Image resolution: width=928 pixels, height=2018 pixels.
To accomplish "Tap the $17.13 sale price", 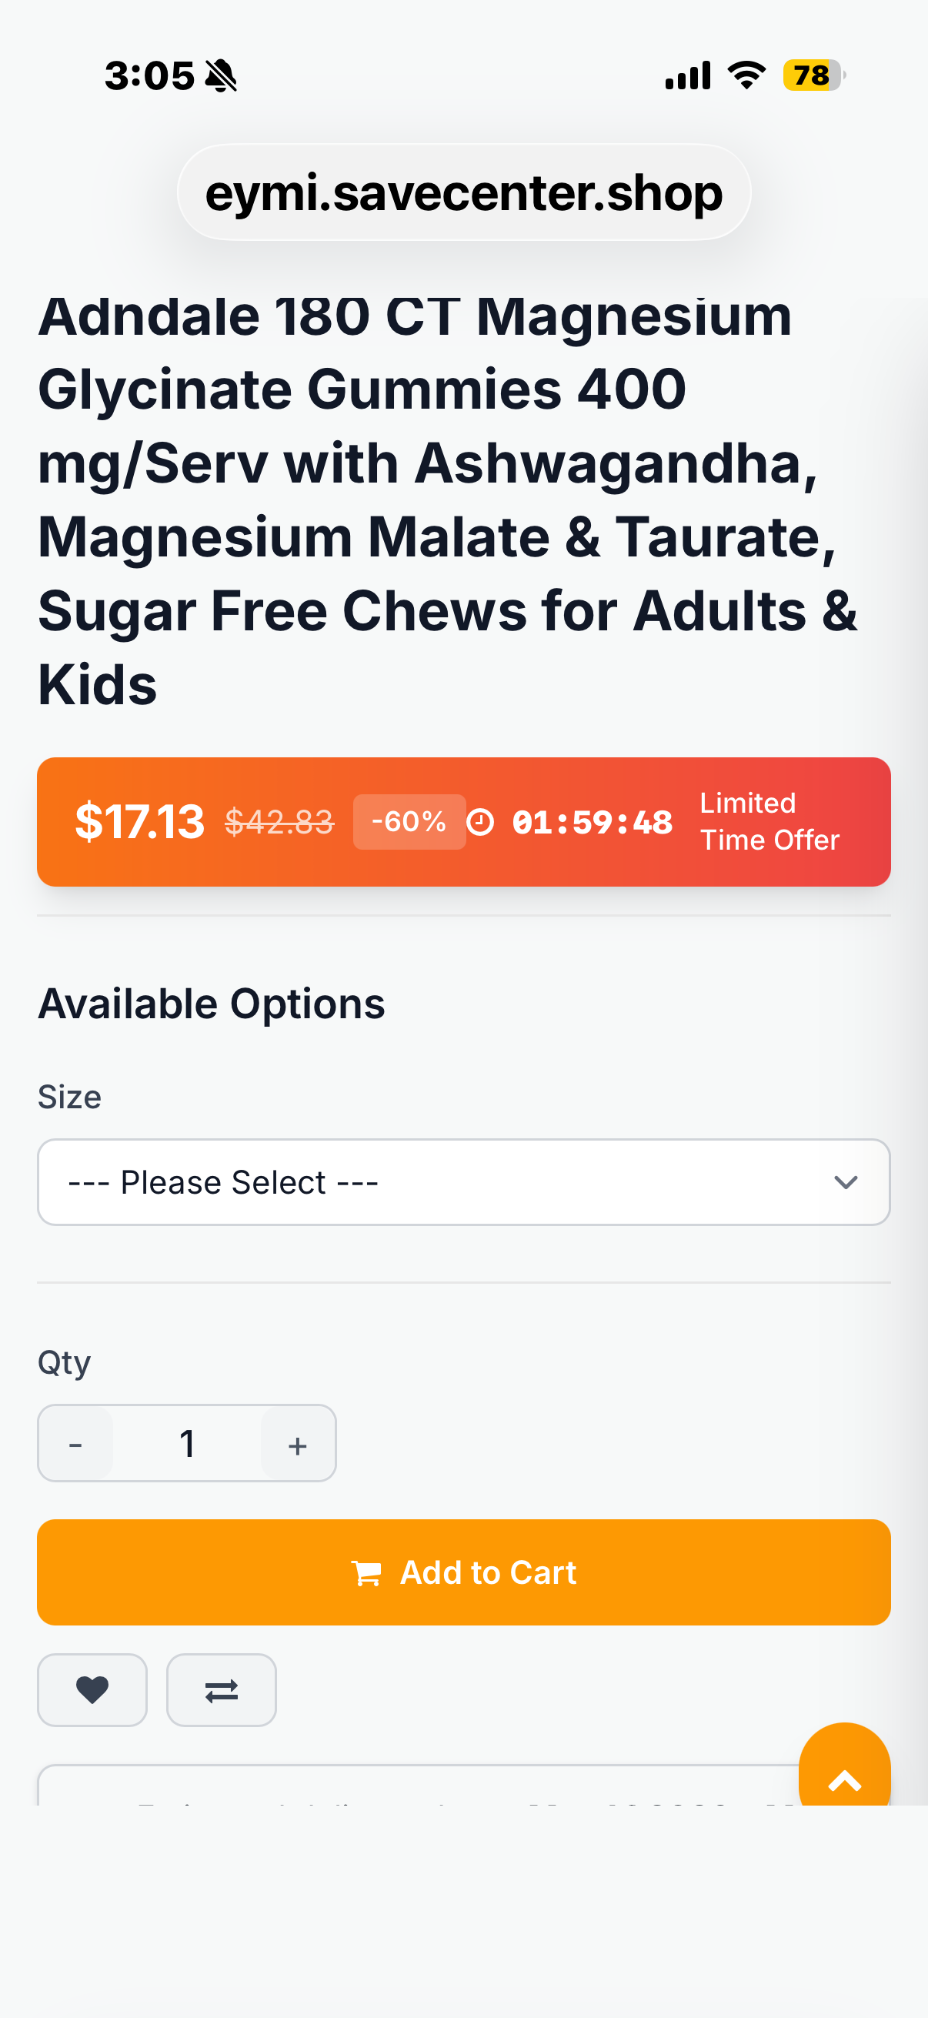I will (x=139, y=822).
